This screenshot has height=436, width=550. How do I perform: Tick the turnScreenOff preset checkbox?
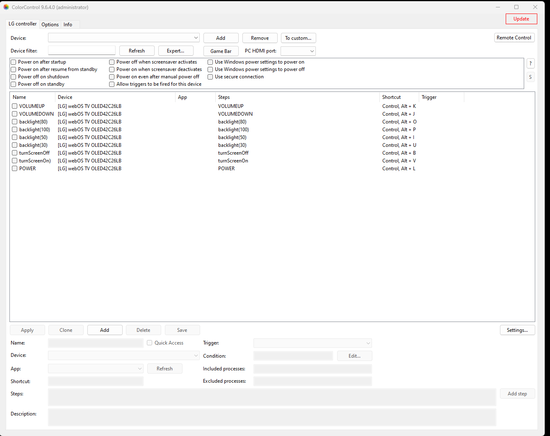(x=15, y=153)
